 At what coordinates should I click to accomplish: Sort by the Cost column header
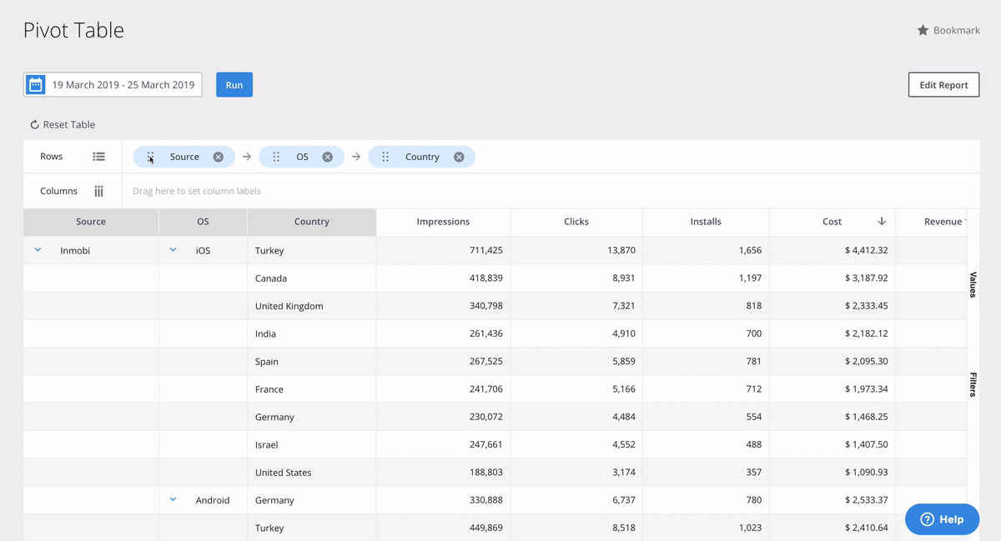point(832,222)
